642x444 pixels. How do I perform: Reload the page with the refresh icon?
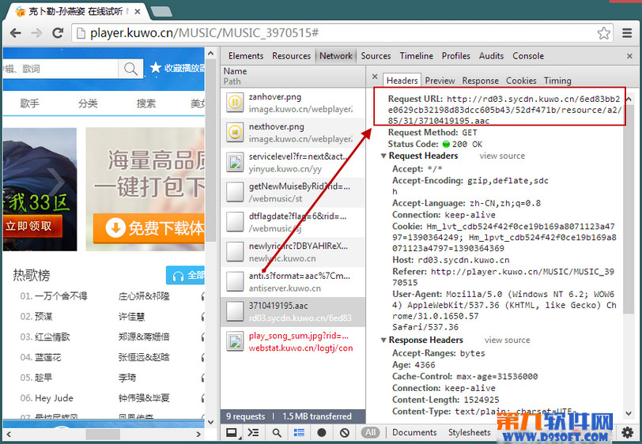coord(58,33)
